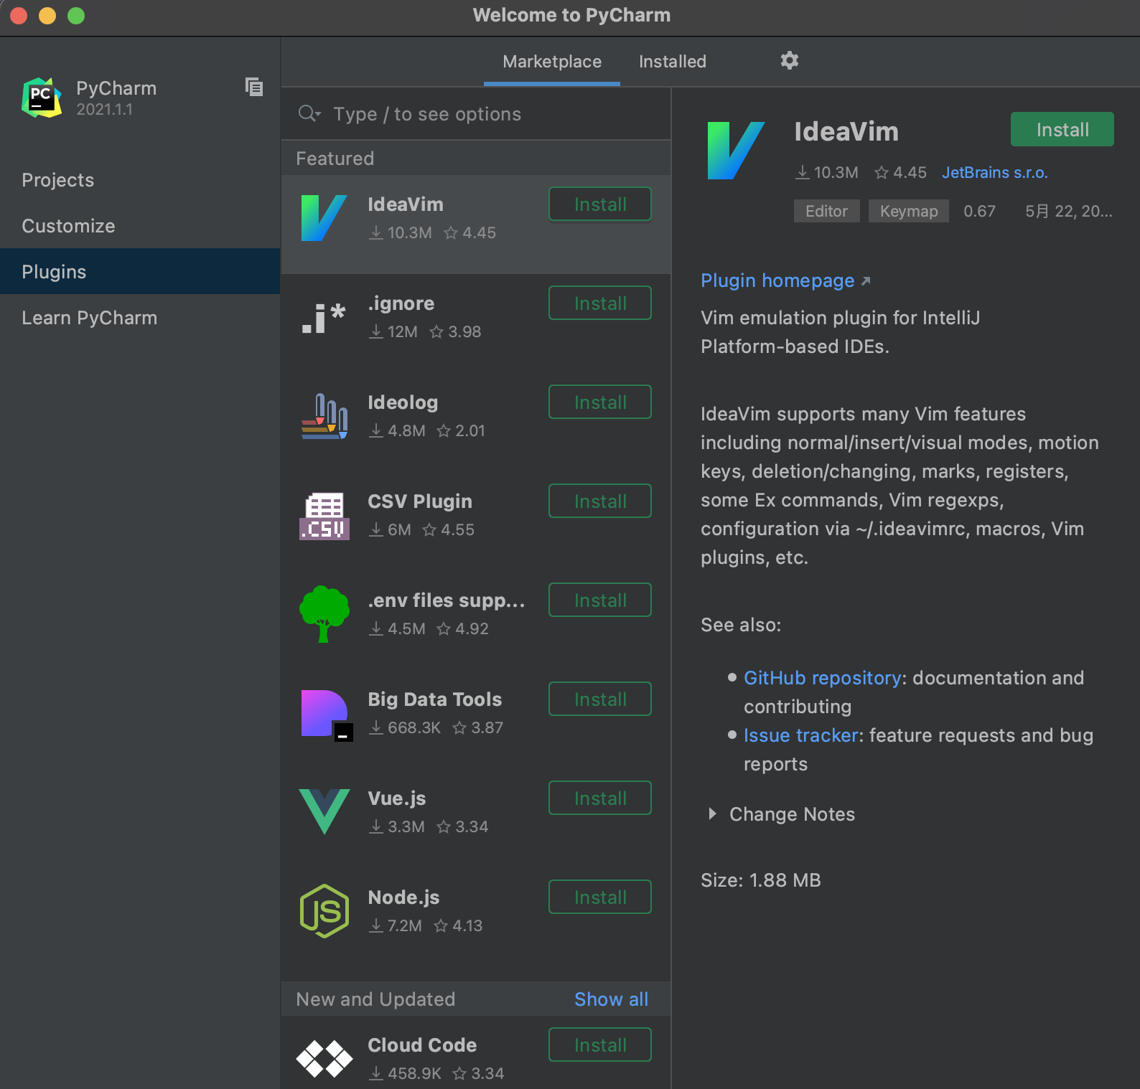This screenshot has height=1089, width=1140.
Task: Click the Vue.js plugin icon
Action: 324,811
